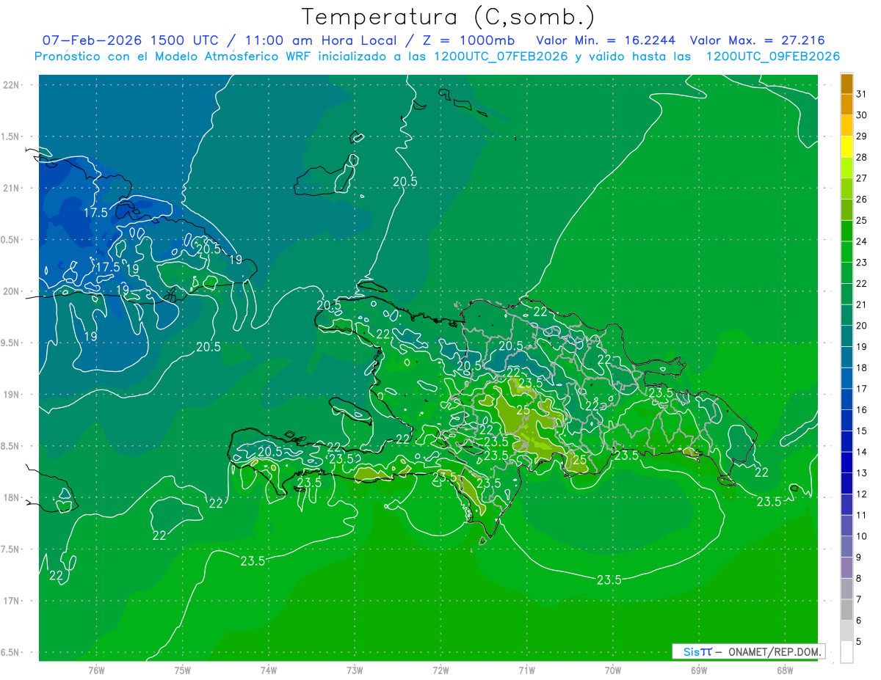Click the 74W longitude axis label
The image size is (881, 680).
point(269,670)
